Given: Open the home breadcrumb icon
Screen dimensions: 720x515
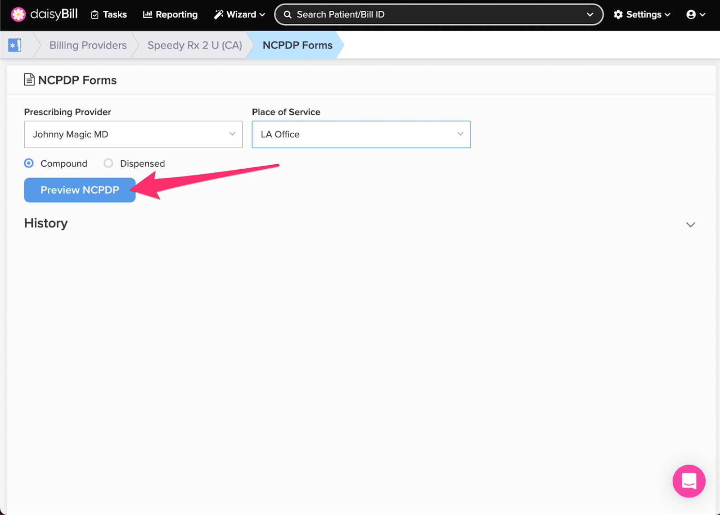Looking at the screenshot, I should point(15,45).
